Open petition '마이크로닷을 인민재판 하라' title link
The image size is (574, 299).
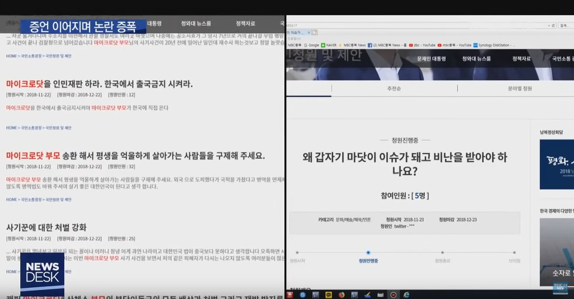99,84
